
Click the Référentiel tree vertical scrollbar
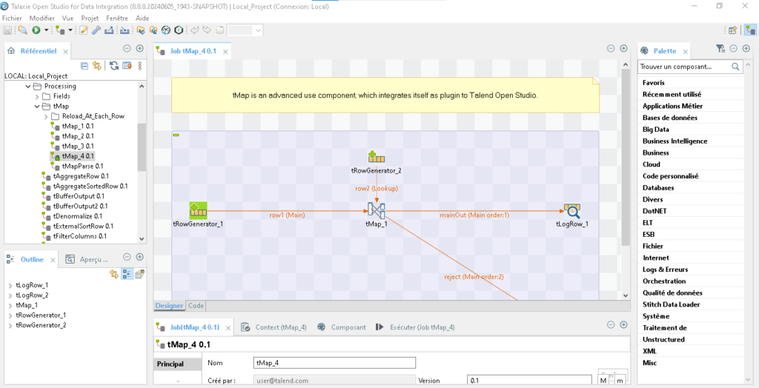[142, 148]
